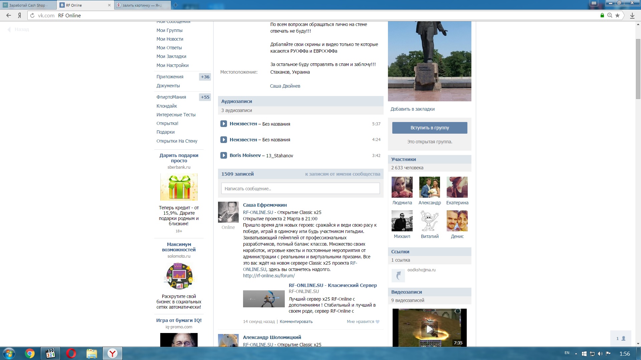Open Мои Закладки in sidebar
This screenshot has width=641, height=360.
pyautogui.click(x=171, y=56)
